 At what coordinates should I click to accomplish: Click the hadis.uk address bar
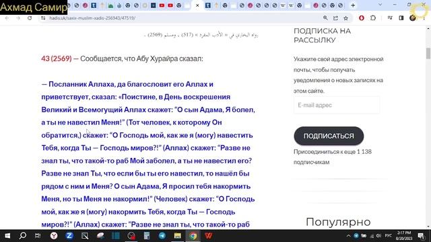pyautogui.click(x=181, y=18)
